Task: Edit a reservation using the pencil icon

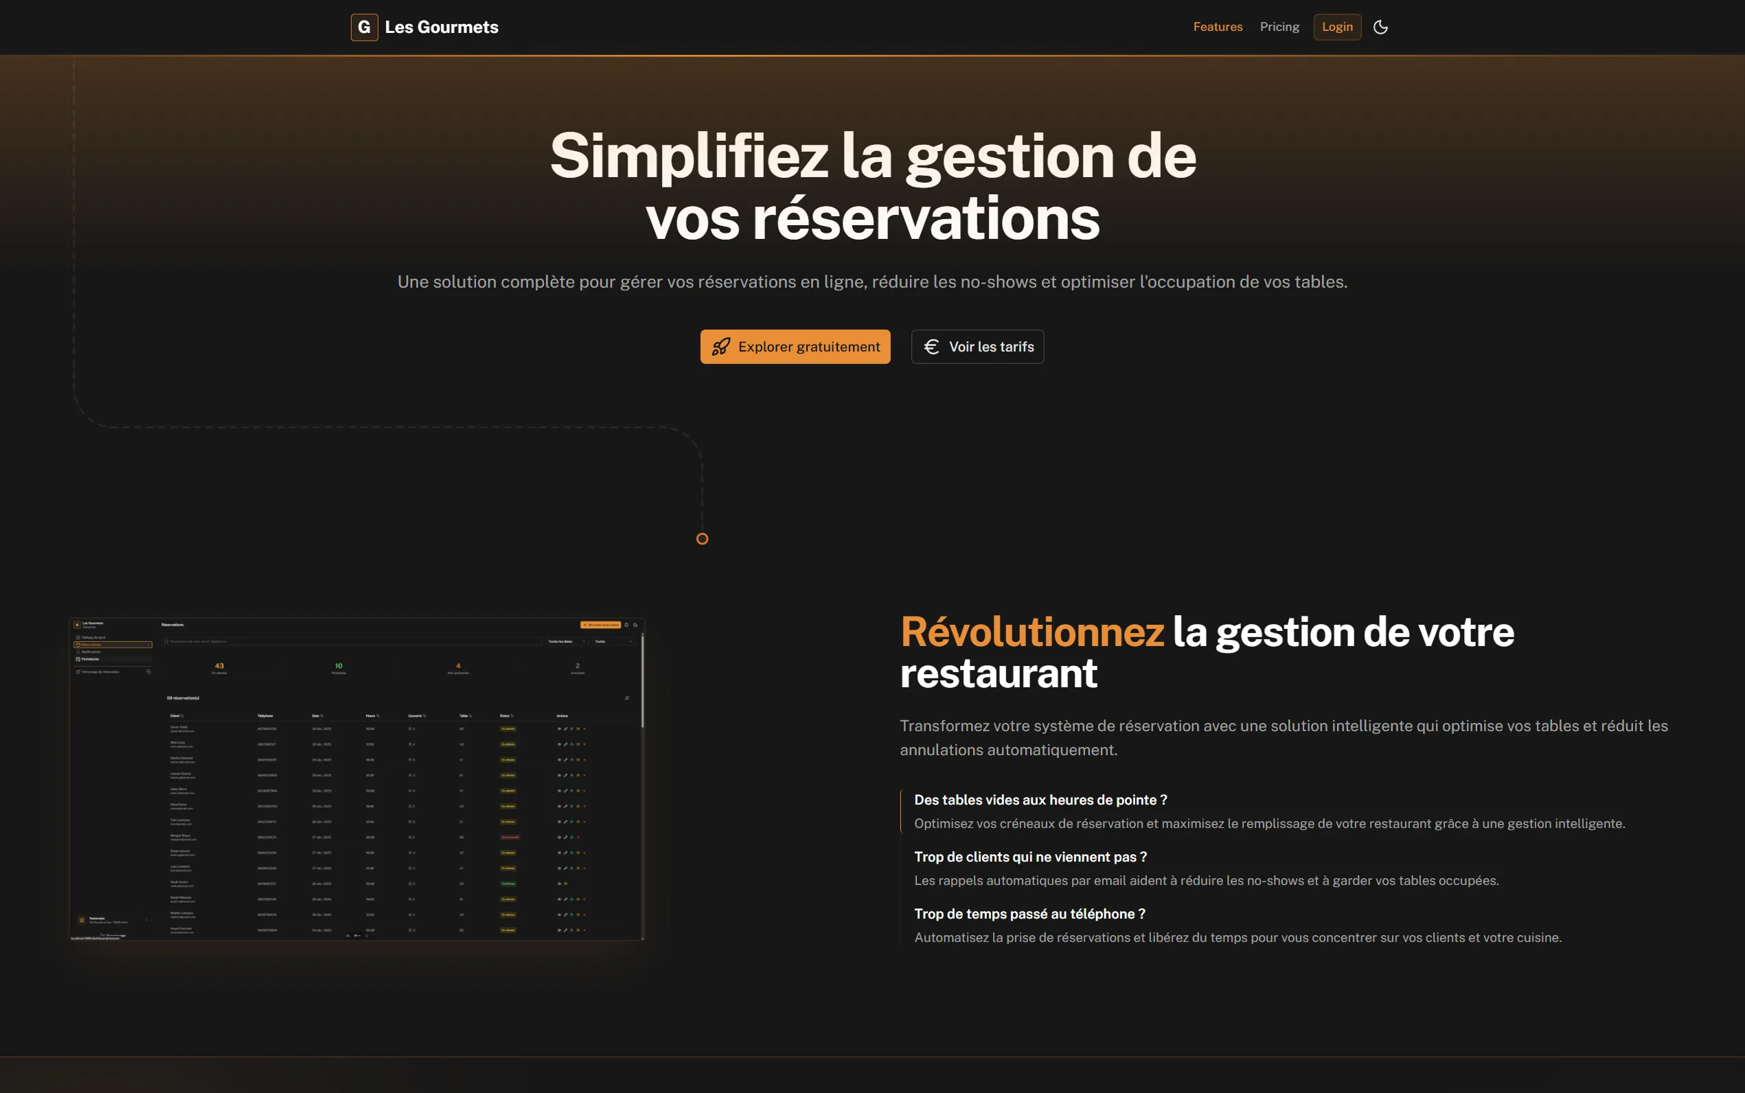Action: coord(565,729)
